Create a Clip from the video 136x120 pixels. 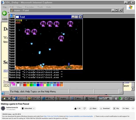(x=116, y=108)
